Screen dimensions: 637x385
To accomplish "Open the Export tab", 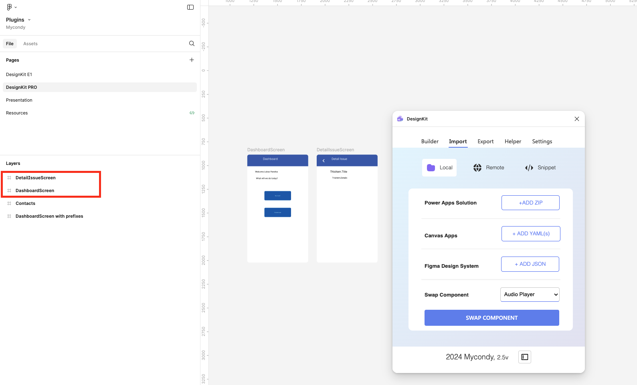I will tap(485, 141).
